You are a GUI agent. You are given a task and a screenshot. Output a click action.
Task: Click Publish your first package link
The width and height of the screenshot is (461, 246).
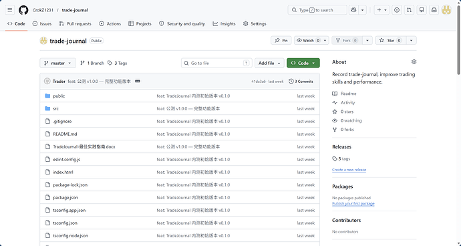353,204
